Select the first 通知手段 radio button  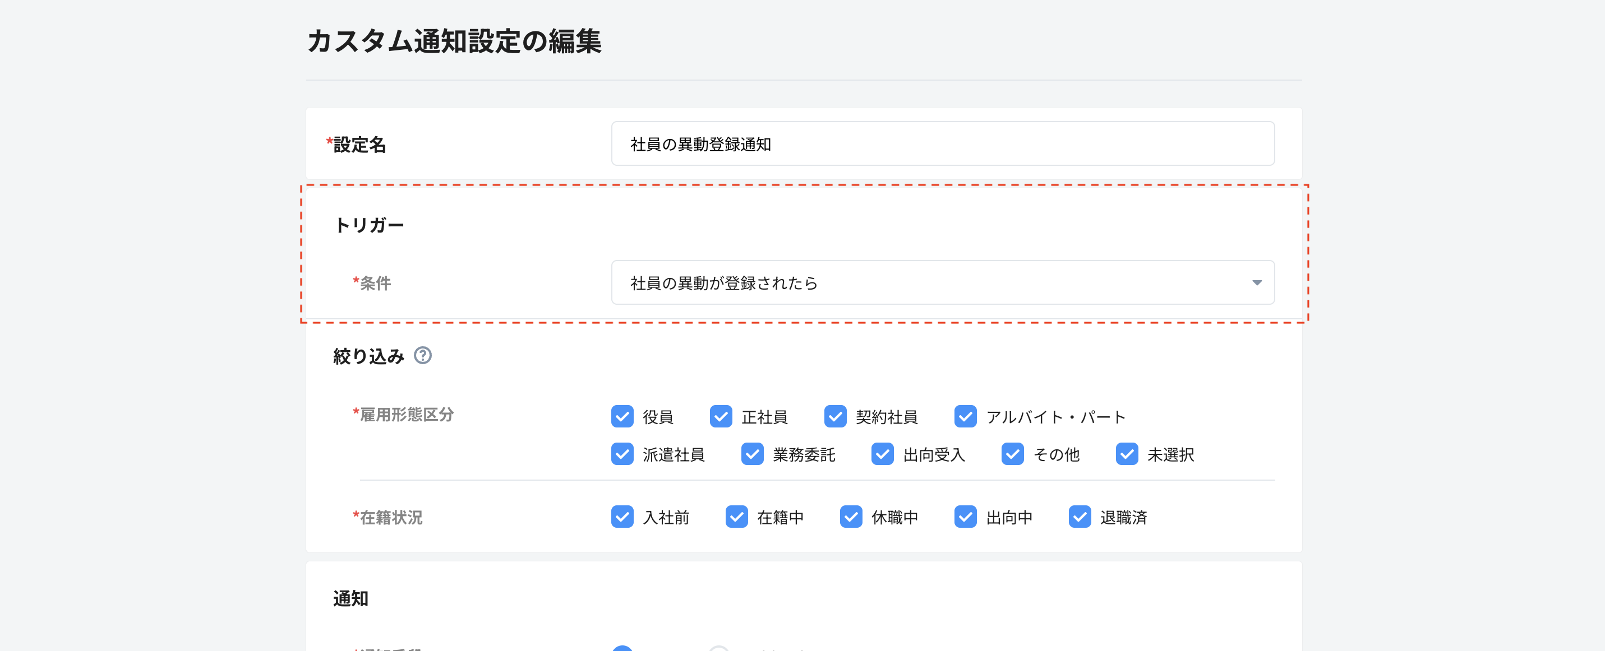(x=622, y=649)
